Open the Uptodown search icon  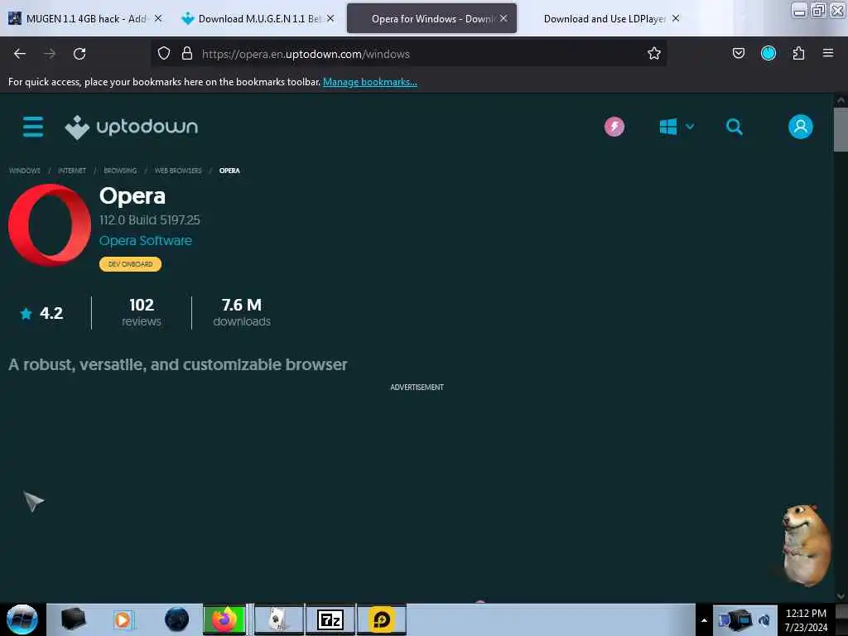pos(734,127)
